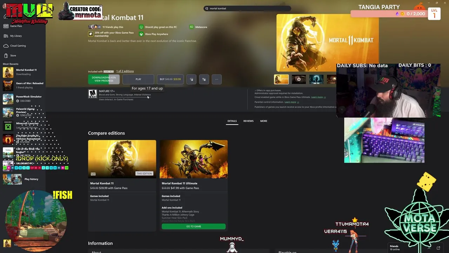This screenshot has height=253, width=449.
Task: Click the Information heading
Action: pos(100,243)
